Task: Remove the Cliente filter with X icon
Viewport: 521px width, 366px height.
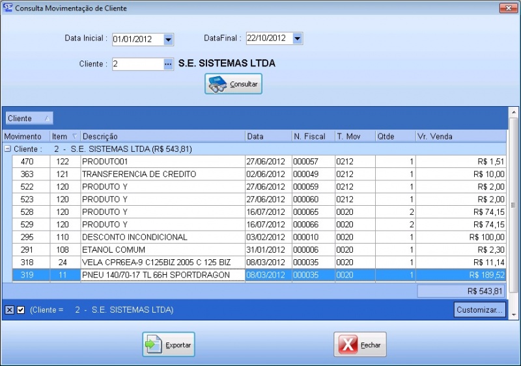Action: click(9, 310)
